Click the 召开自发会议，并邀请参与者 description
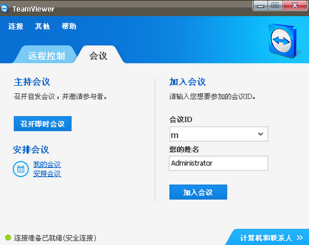The image size is (309, 245). (61, 96)
